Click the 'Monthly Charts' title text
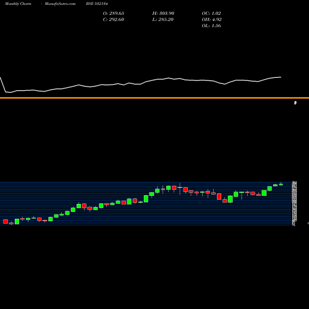Image resolution: width=309 pixels, height=309 pixels. [18, 4]
